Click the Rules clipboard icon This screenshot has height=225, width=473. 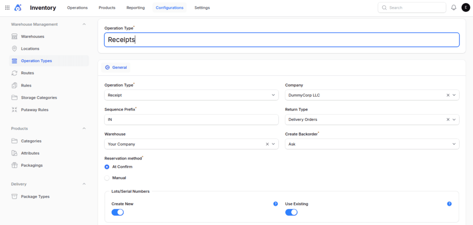14,86
